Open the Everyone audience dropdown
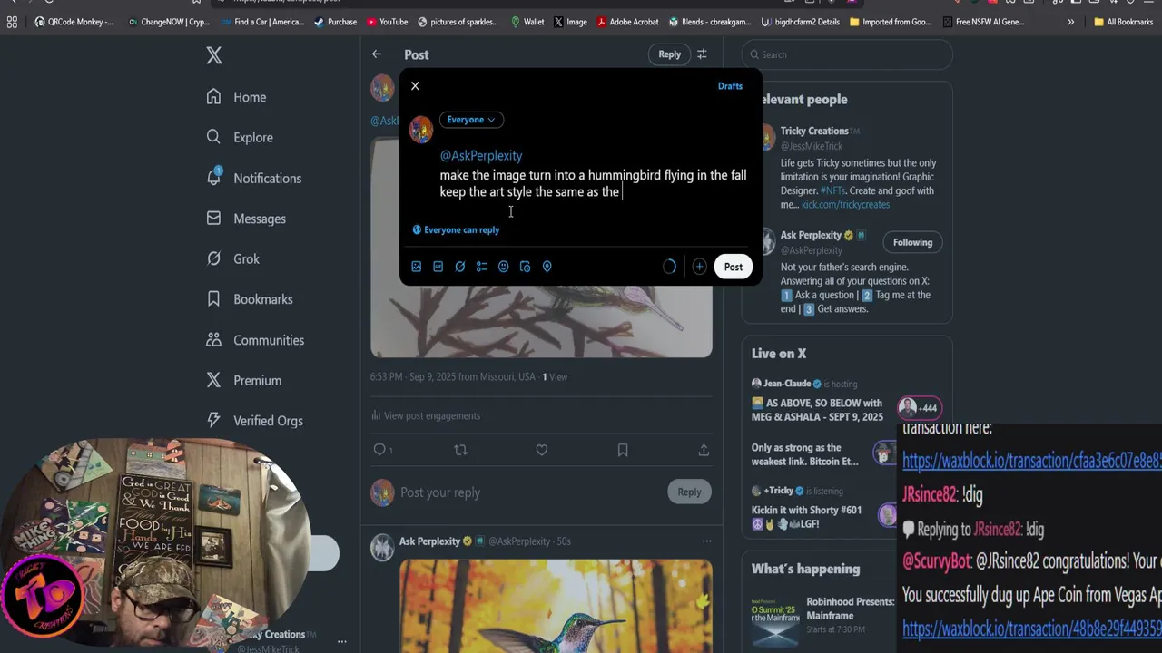 [x=471, y=120]
